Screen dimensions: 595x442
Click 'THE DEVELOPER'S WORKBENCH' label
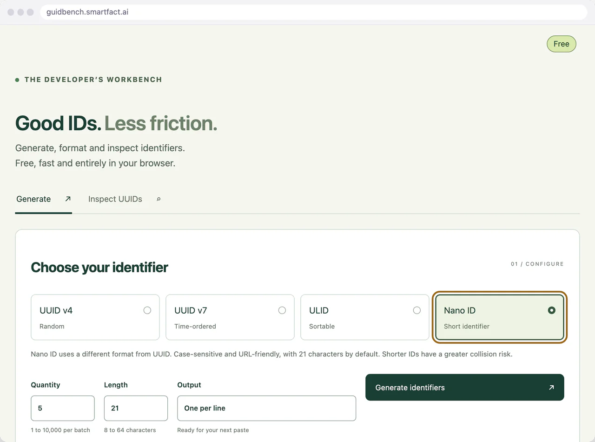tap(93, 80)
